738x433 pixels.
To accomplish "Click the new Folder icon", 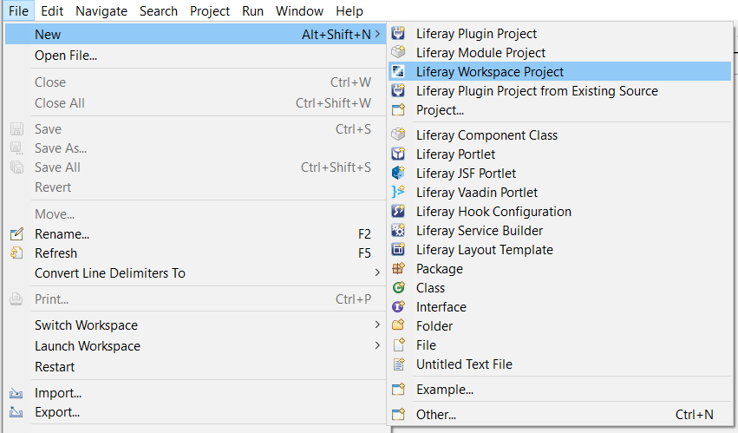I will point(398,325).
